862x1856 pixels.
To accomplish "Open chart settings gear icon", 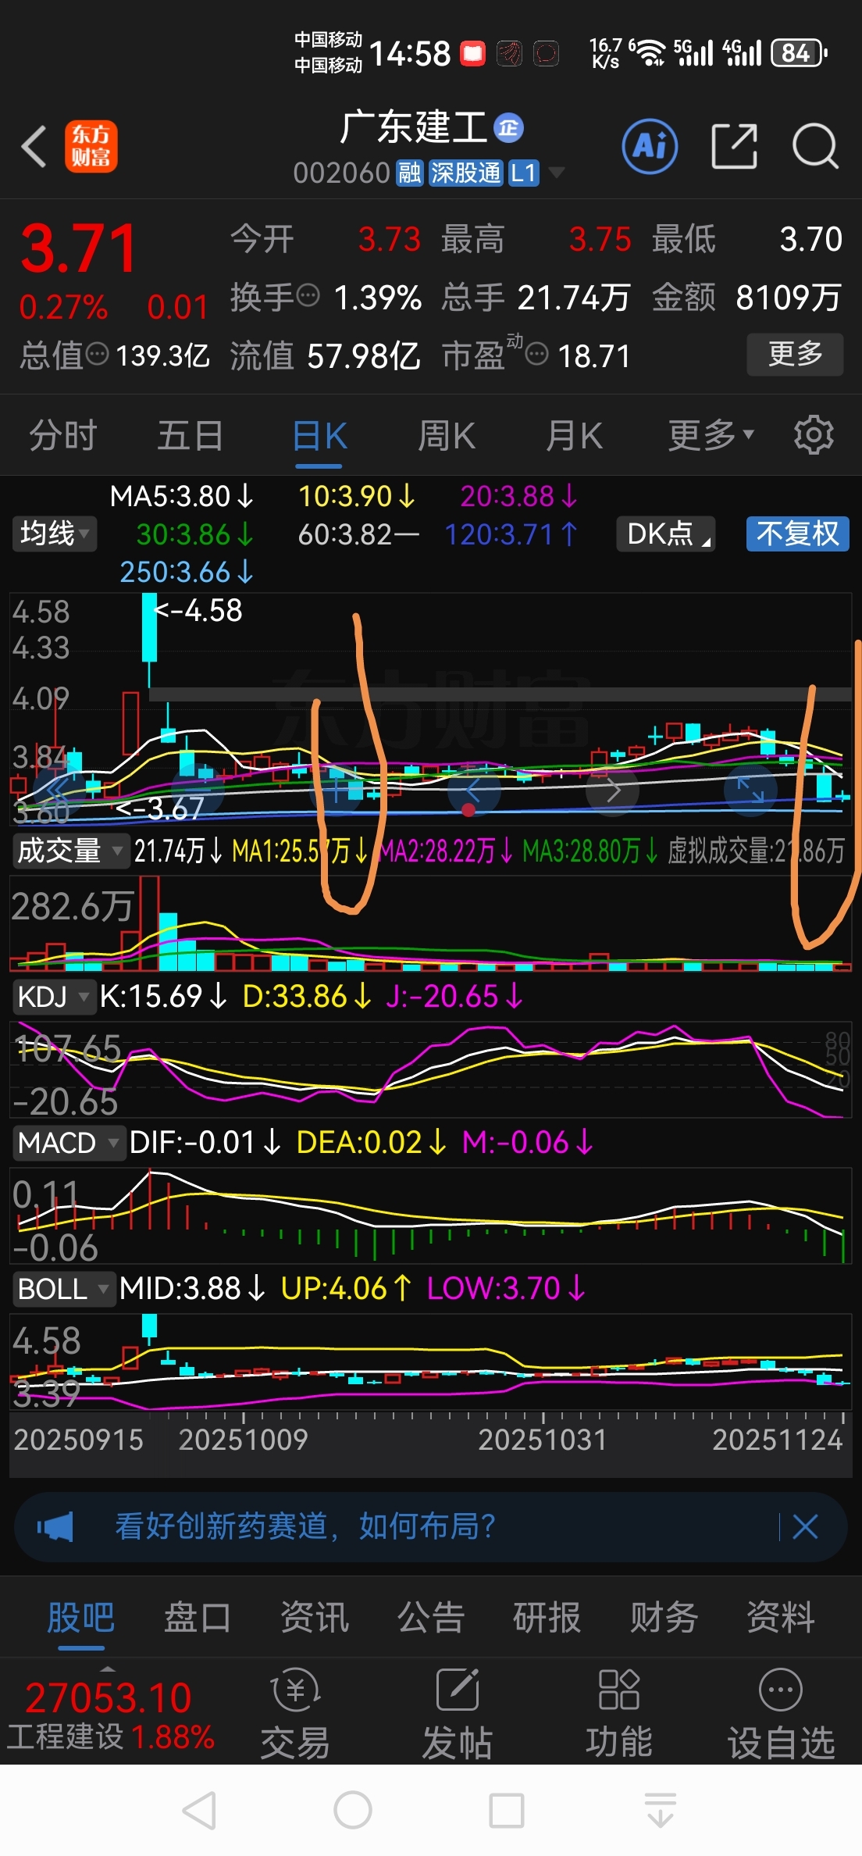I will pyautogui.click(x=814, y=435).
